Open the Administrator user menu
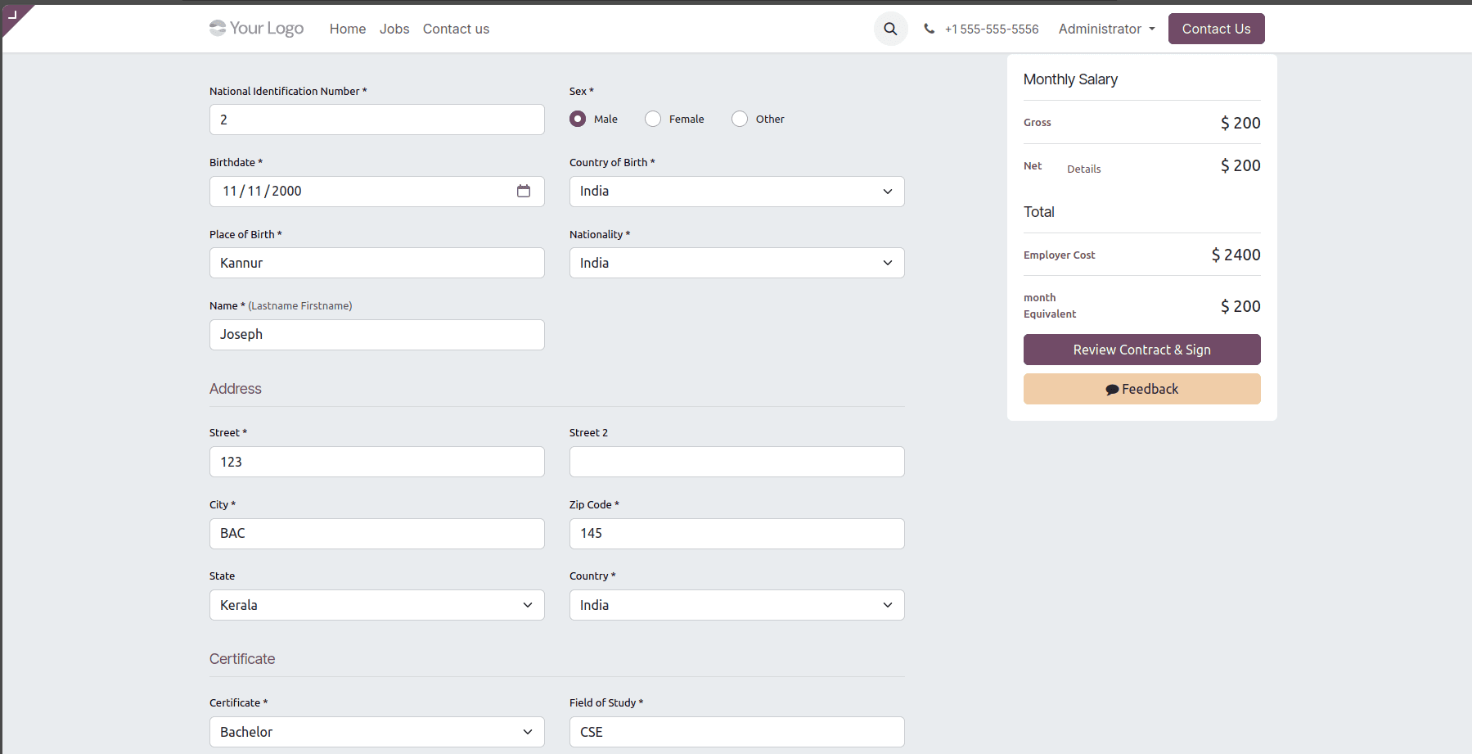1472x754 pixels. 1106,29
